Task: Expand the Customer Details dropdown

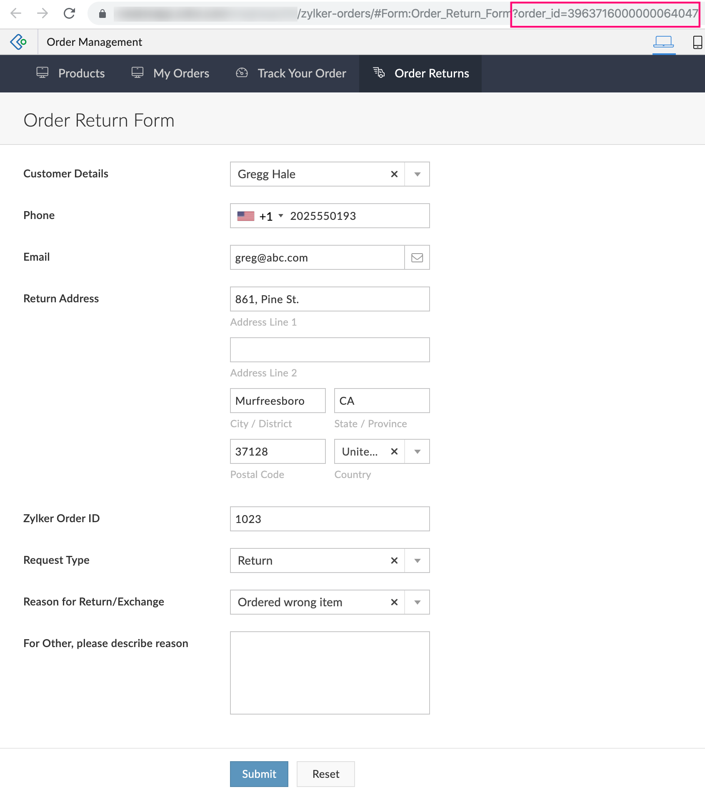Action: pos(417,174)
